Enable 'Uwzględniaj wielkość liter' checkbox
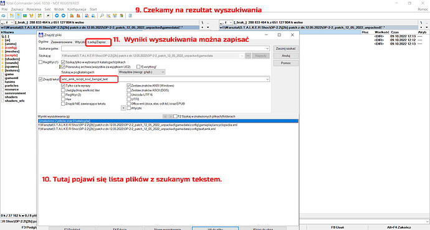This screenshot has height=230, width=430. 63,90
